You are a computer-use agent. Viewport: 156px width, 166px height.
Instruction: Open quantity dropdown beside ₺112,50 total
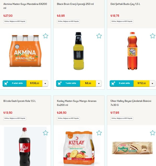tap(152, 84)
